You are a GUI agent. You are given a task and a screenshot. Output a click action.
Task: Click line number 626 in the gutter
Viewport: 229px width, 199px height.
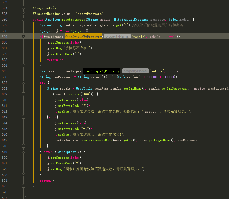click(5, 192)
